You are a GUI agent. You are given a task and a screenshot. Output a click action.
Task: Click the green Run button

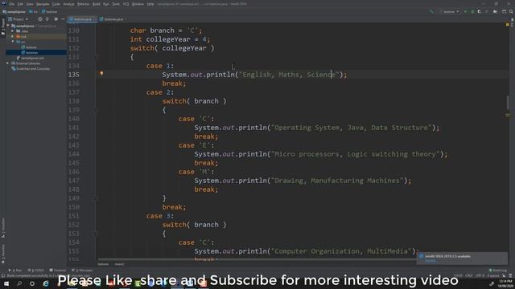coord(465,11)
